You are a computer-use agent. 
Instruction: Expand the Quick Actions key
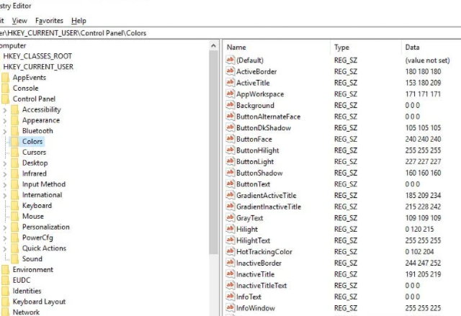5,249
